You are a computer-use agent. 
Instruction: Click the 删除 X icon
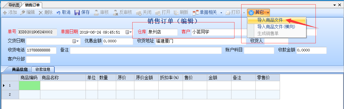(41, 13)
